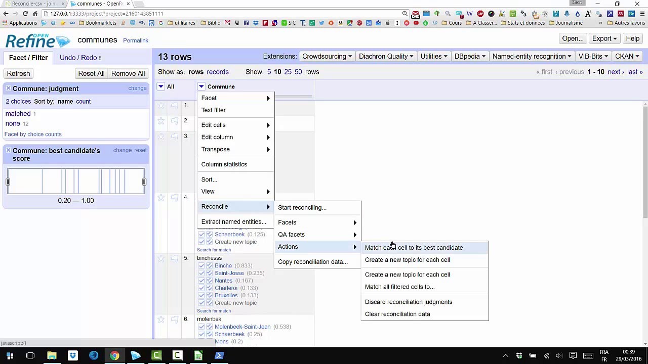Image resolution: width=648 pixels, height=364 pixels.
Task: Open the Diachron Quality dropdown
Action: (x=386, y=57)
